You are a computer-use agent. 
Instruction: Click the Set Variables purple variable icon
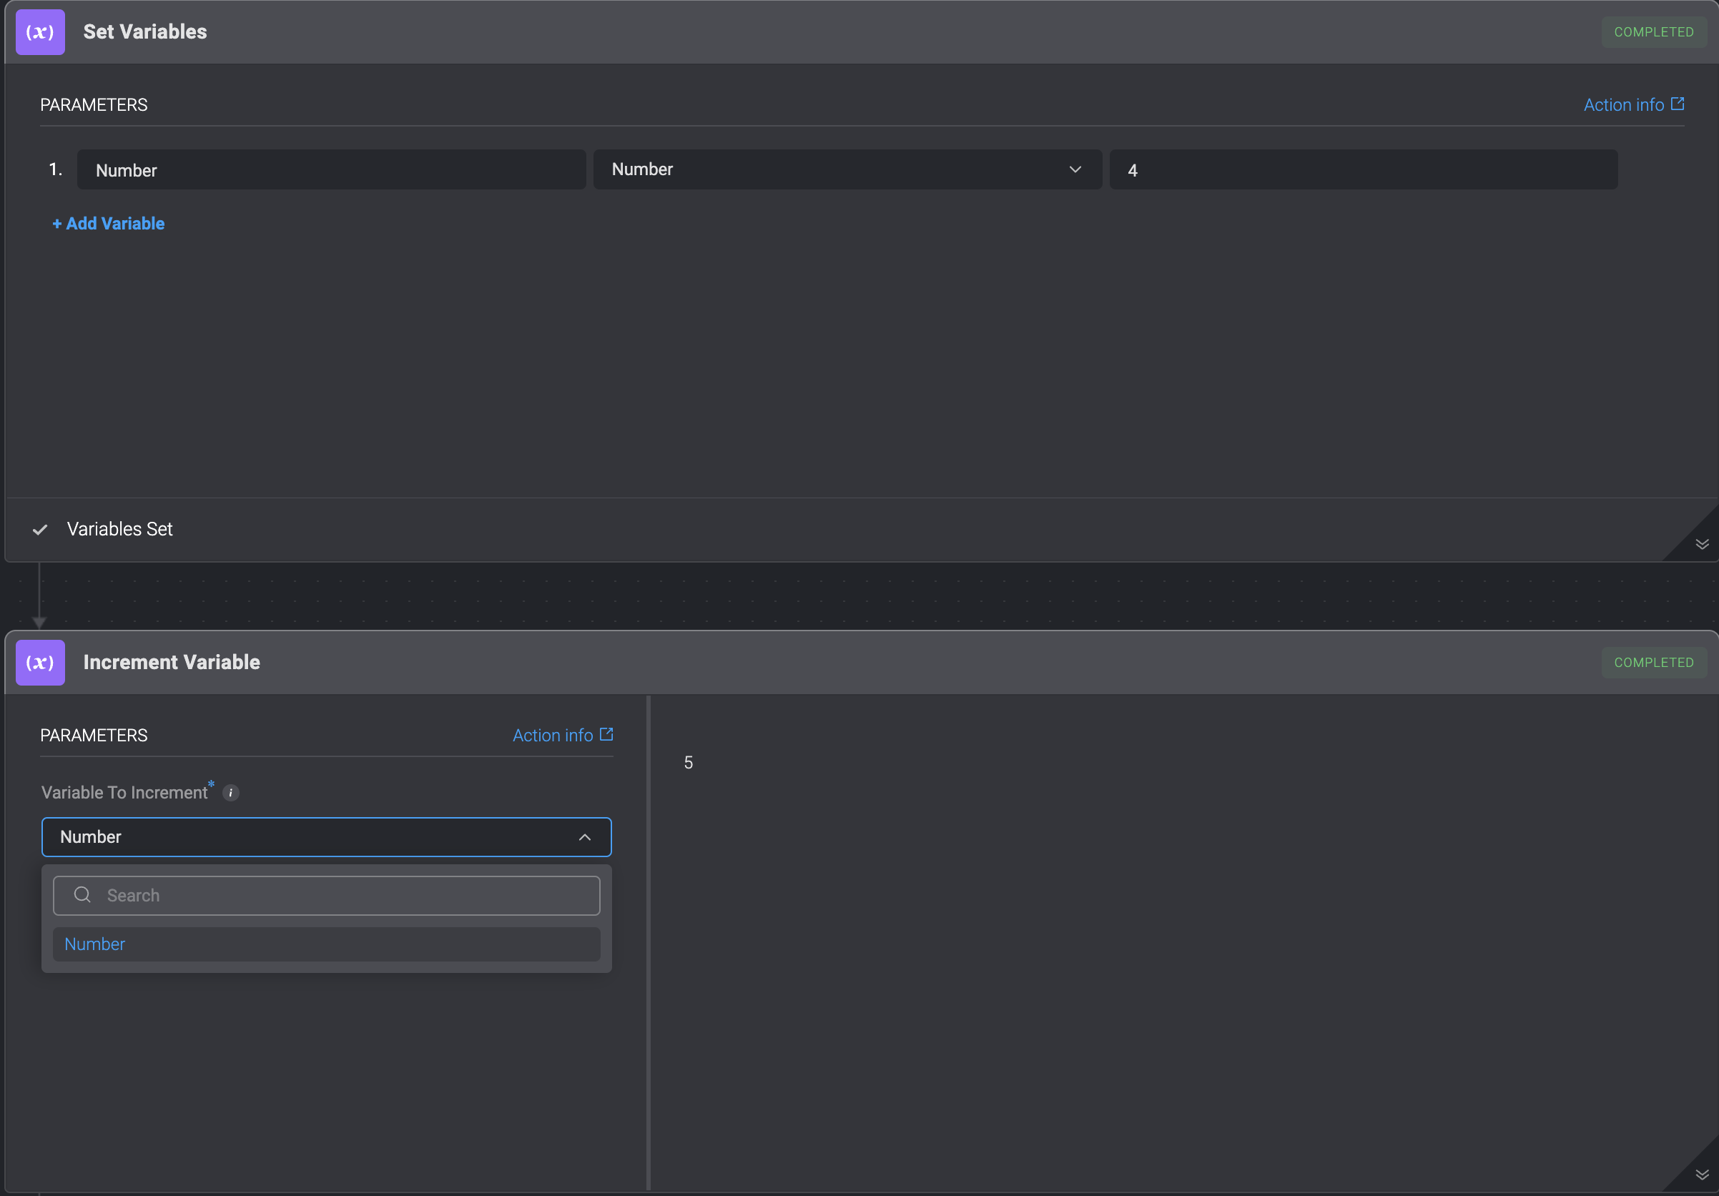41,32
